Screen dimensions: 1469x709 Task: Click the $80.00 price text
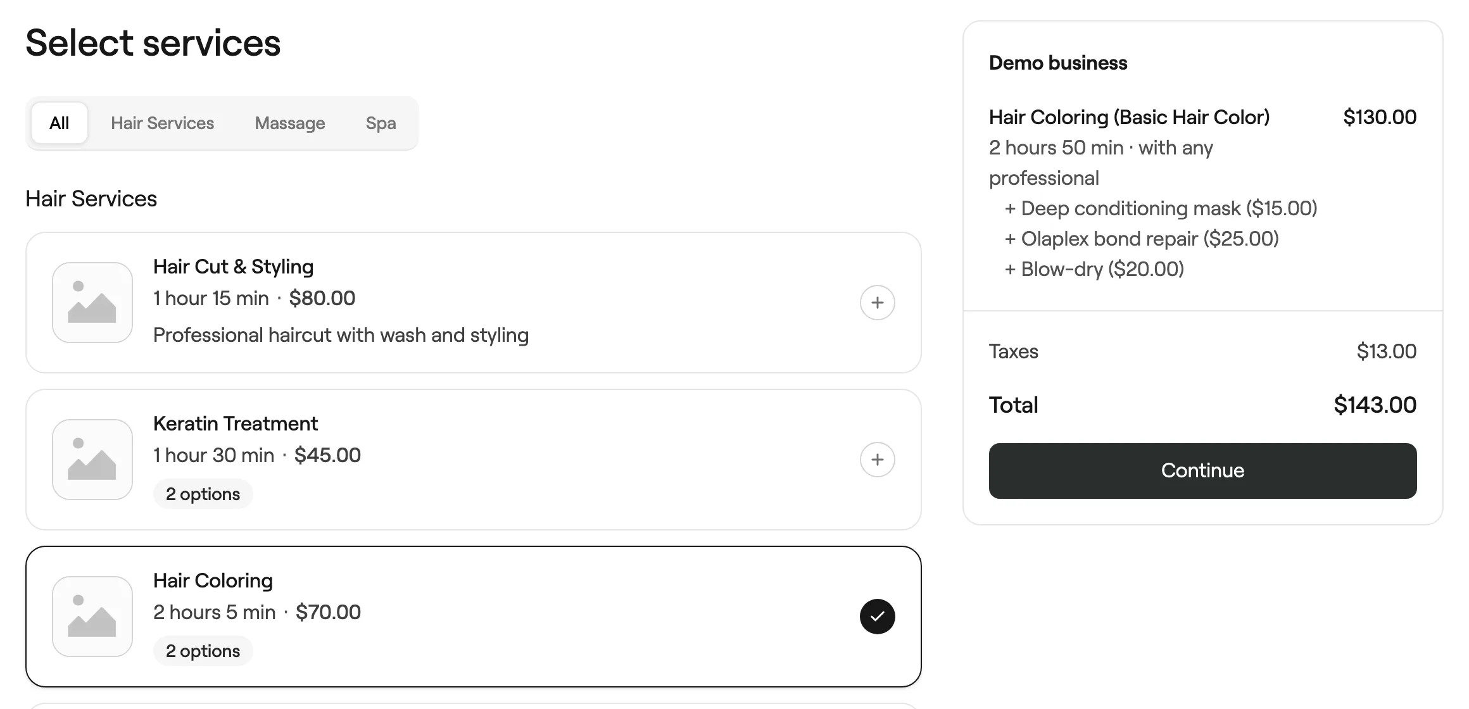pos(322,298)
